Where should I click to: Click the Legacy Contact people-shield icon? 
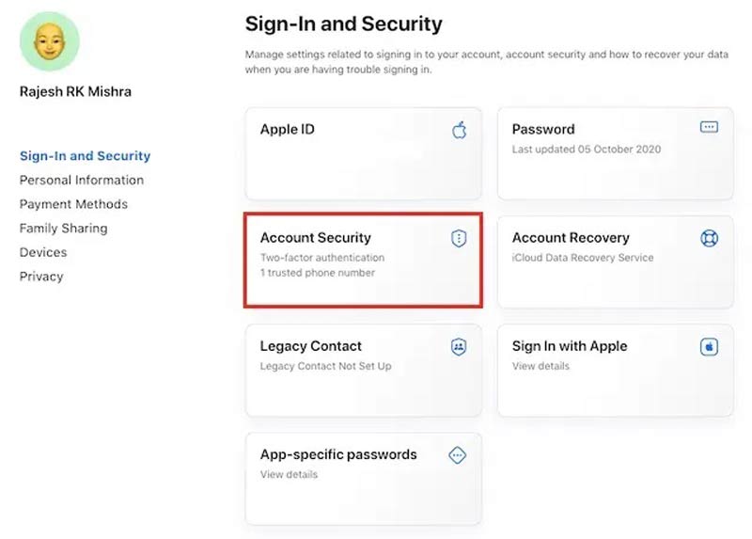pyautogui.click(x=459, y=347)
